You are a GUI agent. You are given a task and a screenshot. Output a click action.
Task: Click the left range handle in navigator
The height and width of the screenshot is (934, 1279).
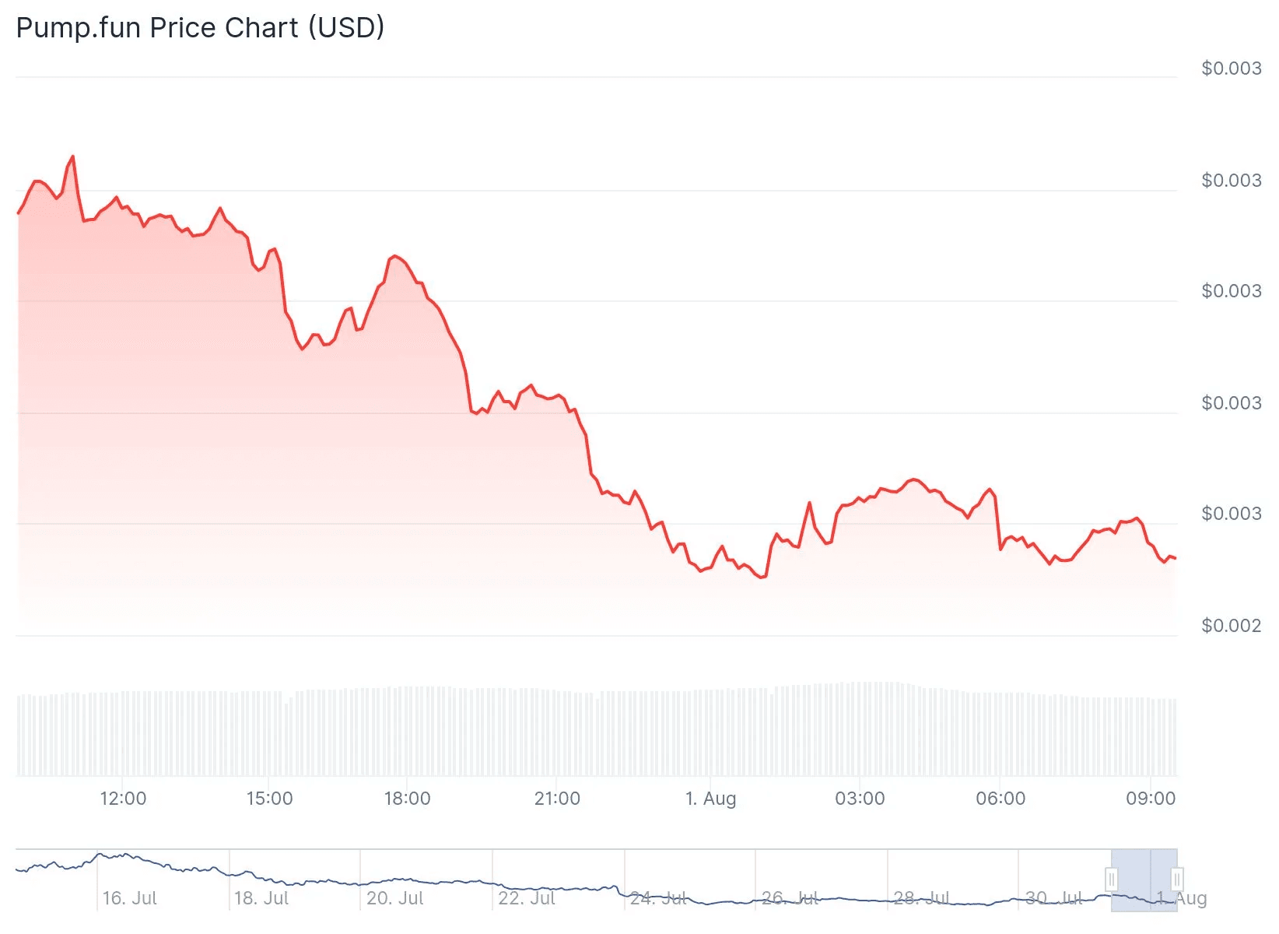(1112, 880)
